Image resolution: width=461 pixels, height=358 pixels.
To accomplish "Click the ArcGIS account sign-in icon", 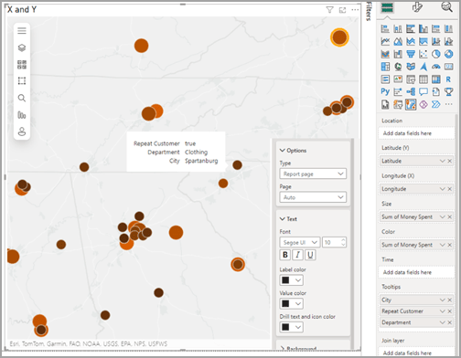I will (x=22, y=132).
